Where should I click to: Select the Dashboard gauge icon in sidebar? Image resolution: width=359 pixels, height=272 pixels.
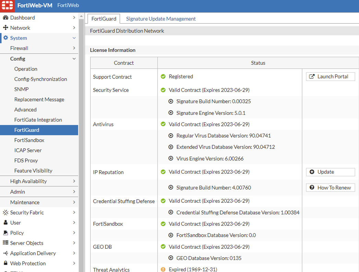(6, 17)
